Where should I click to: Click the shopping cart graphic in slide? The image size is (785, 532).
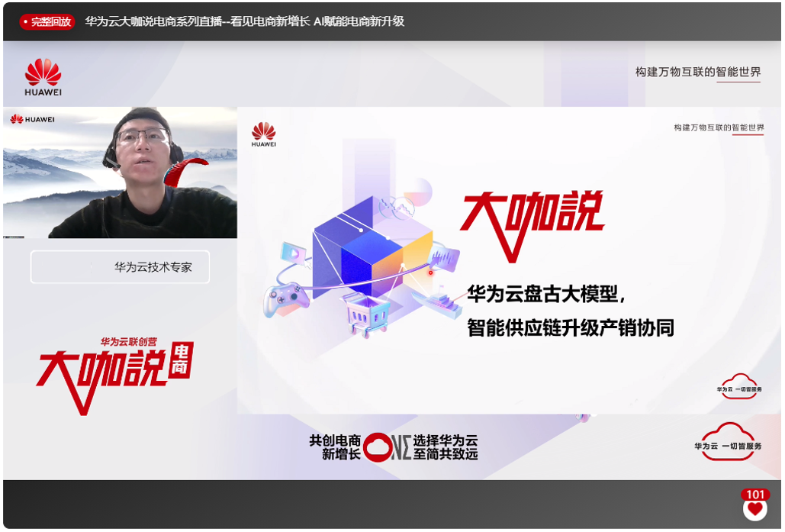pyautogui.click(x=368, y=314)
